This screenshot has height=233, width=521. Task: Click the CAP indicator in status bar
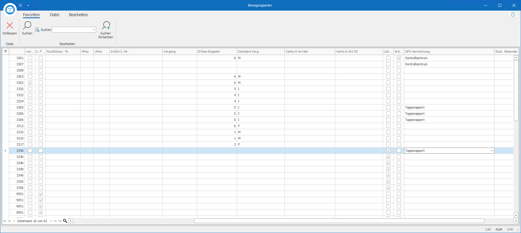[x=488, y=229]
